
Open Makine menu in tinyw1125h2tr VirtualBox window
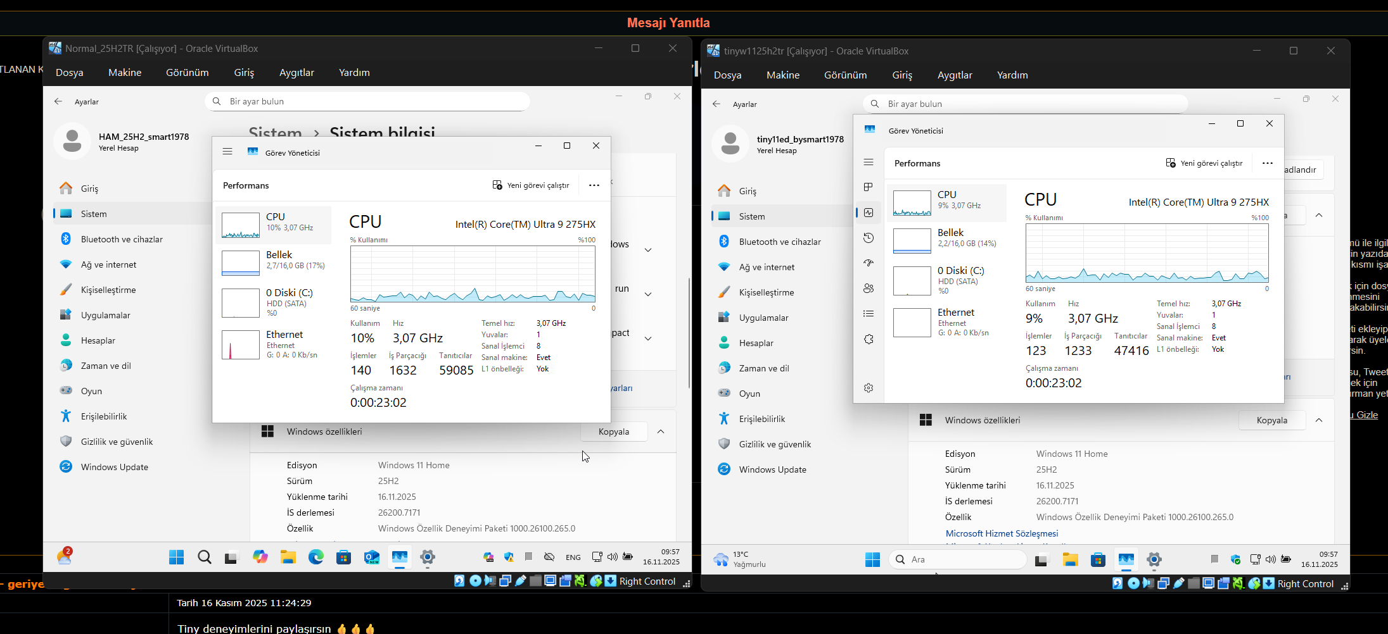[783, 75]
